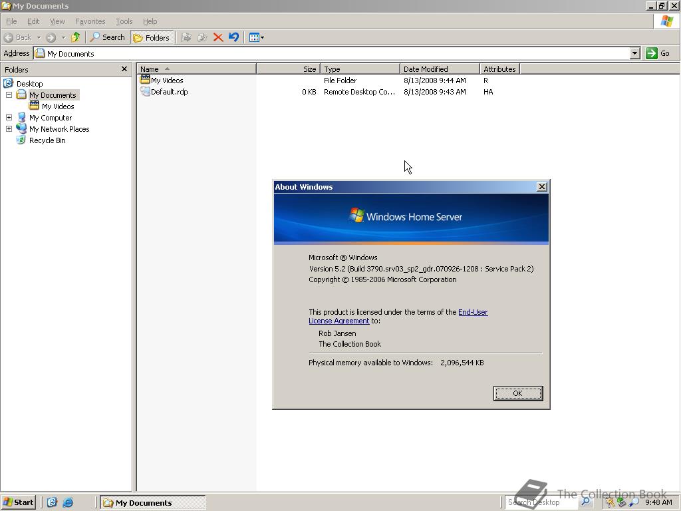Open the Tools menu
Image resolution: width=681 pixels, height=511 pixels.
pos(124,21)
